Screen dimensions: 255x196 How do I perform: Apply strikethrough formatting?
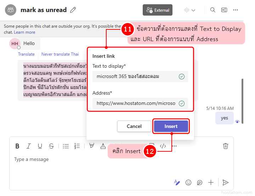51,146
